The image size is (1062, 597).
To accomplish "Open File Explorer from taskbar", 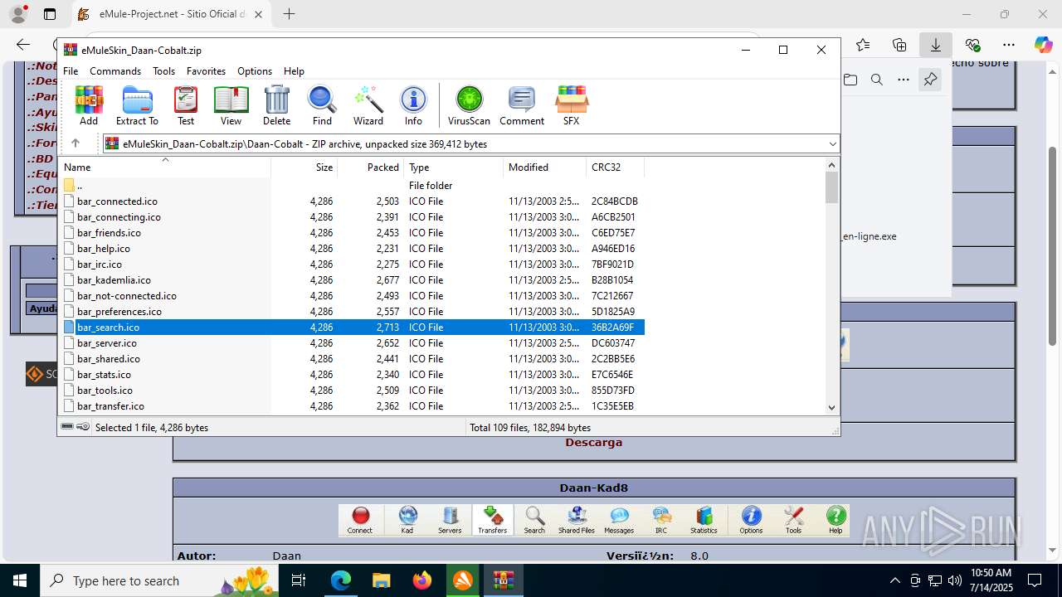I will point(382,580).
